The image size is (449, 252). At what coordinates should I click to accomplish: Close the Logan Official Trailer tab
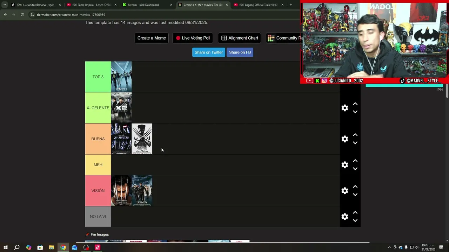click(282, 5)
